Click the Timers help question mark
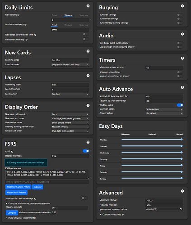Screen dimensions: 191x225 point(182,58)
